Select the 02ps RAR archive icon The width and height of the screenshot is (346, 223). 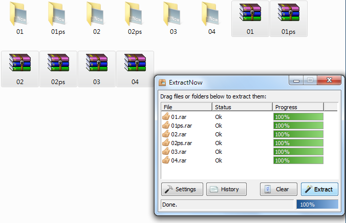[58, 63]
